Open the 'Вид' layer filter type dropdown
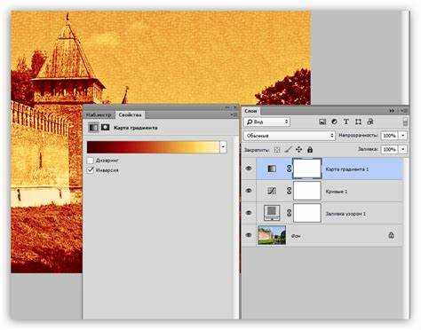 267,122
